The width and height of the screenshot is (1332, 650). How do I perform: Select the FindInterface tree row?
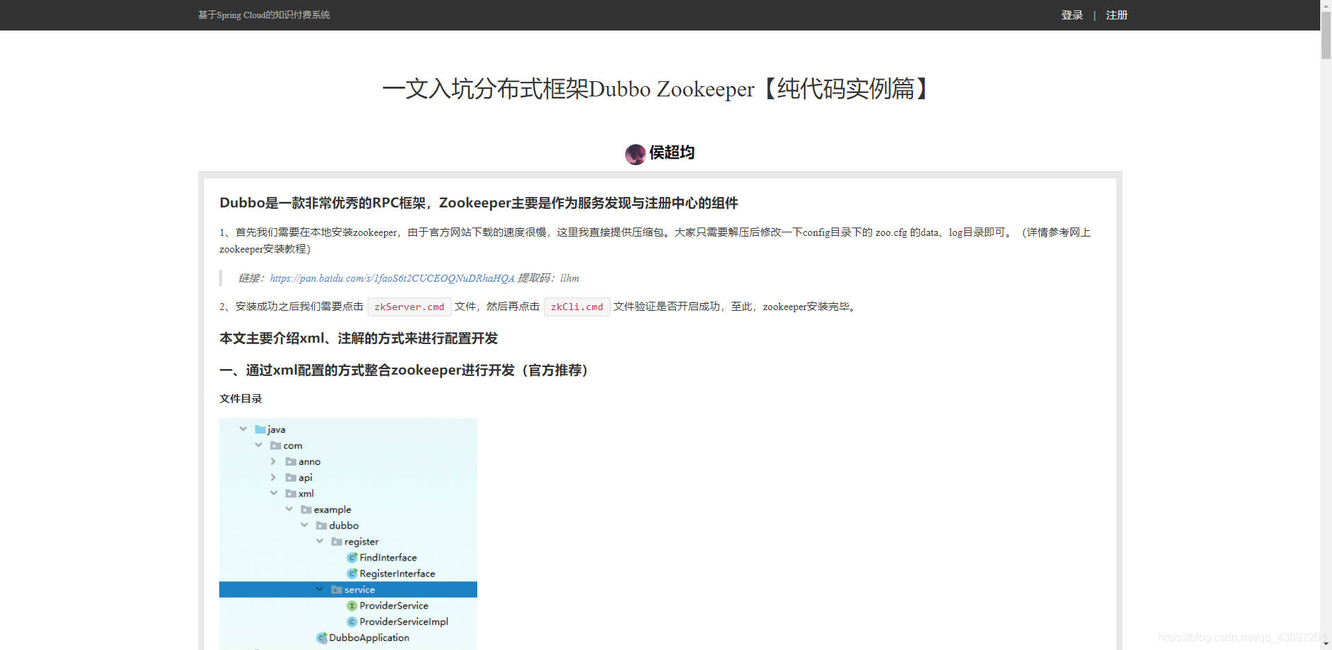pos(348,558)
